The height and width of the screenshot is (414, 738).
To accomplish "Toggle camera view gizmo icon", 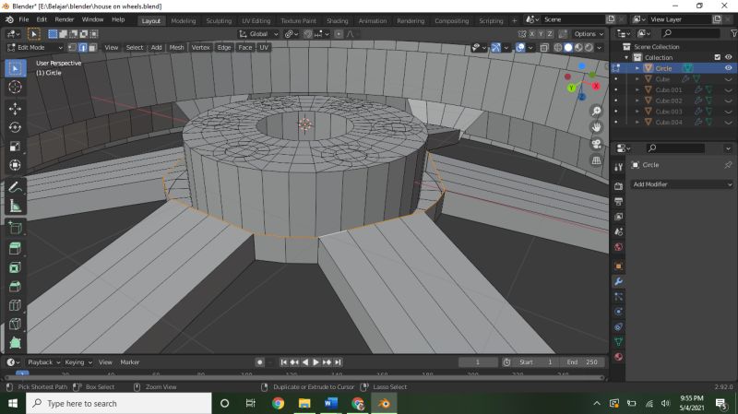I will (x=596, y=144).
